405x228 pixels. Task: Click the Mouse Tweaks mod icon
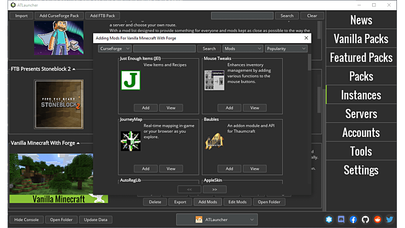[x=214, y=80]
